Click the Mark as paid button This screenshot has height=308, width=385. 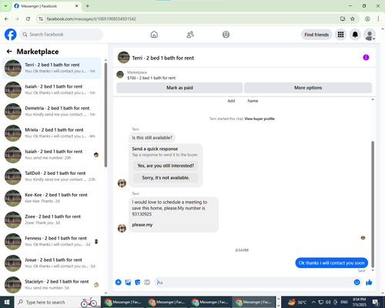point(179,88)
